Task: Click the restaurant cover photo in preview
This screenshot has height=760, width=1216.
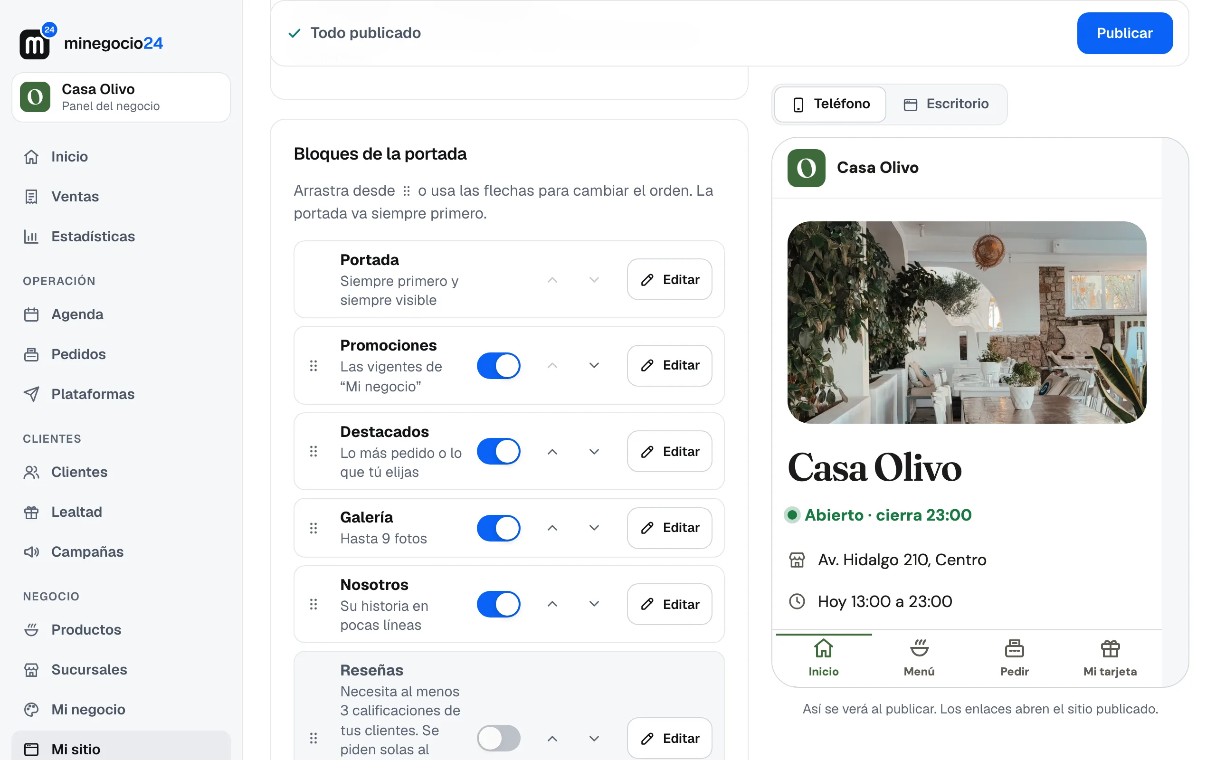Action: (967, 322)
